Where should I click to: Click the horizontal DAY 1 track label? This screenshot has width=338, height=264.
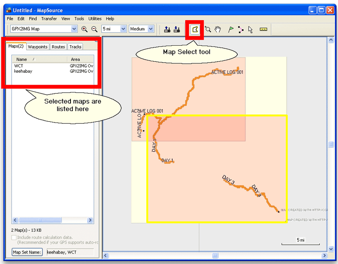[x=167, y=160]
